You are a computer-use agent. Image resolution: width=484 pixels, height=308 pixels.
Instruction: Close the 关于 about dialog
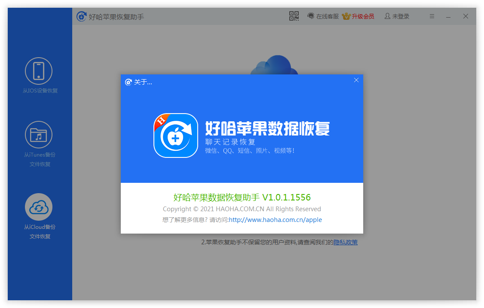356,80
